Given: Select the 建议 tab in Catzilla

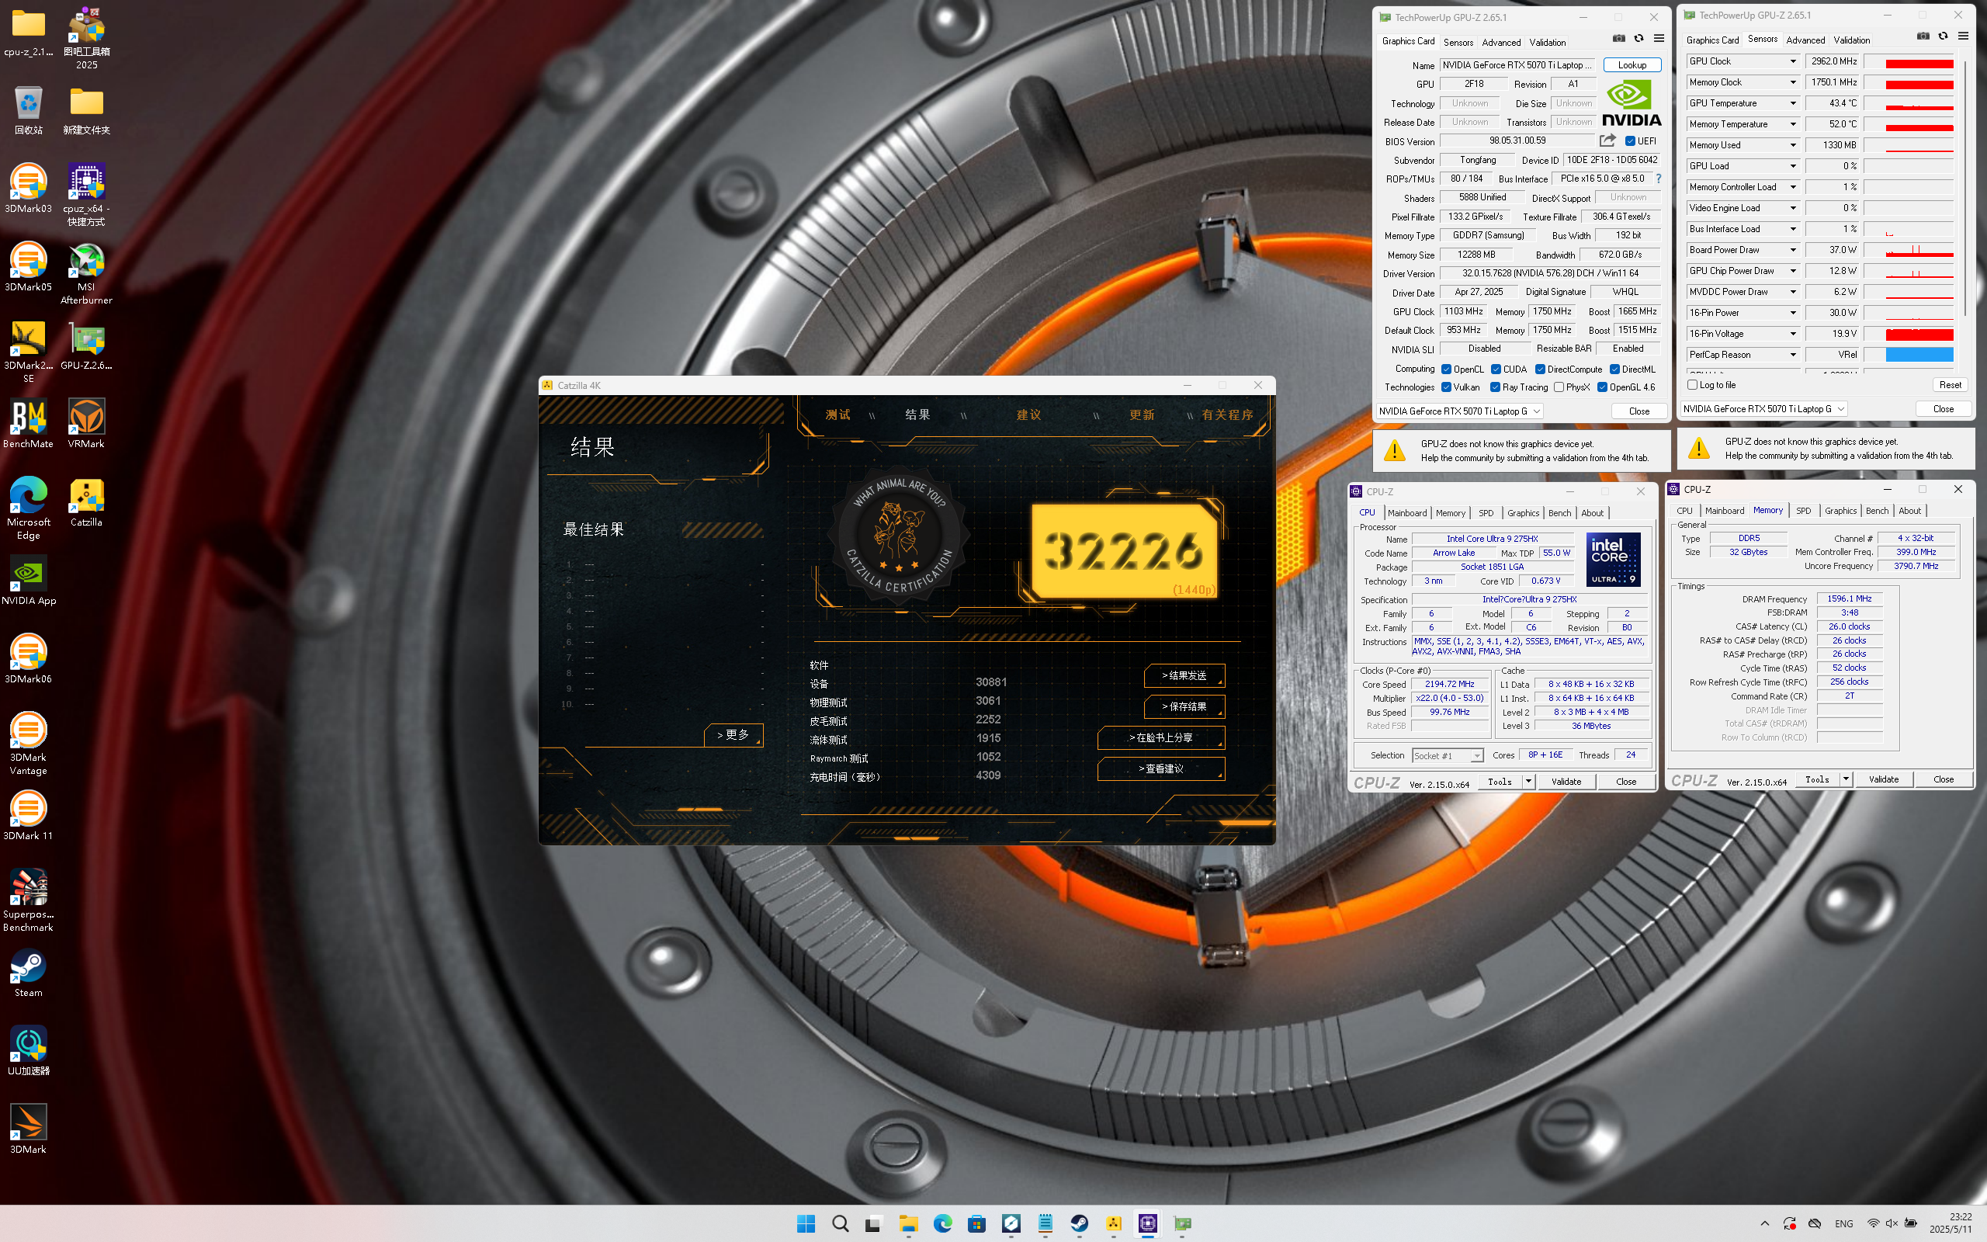Looking at the screenshot, I should click(1028, 415).
